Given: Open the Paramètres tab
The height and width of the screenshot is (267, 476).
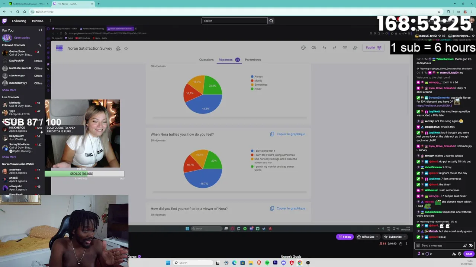Looking at the screenshot, I should pyautogui.click(x=253, y=60).
